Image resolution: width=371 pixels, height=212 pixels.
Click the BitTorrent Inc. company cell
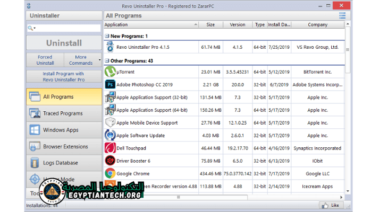click(x=317, y=72)
